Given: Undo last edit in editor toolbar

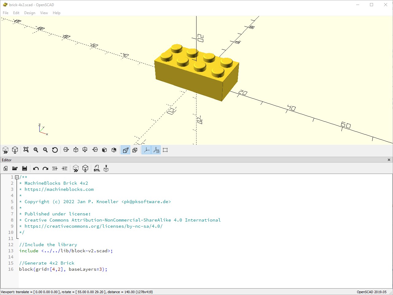Looking at the screenshot, I should pos(36,168).
